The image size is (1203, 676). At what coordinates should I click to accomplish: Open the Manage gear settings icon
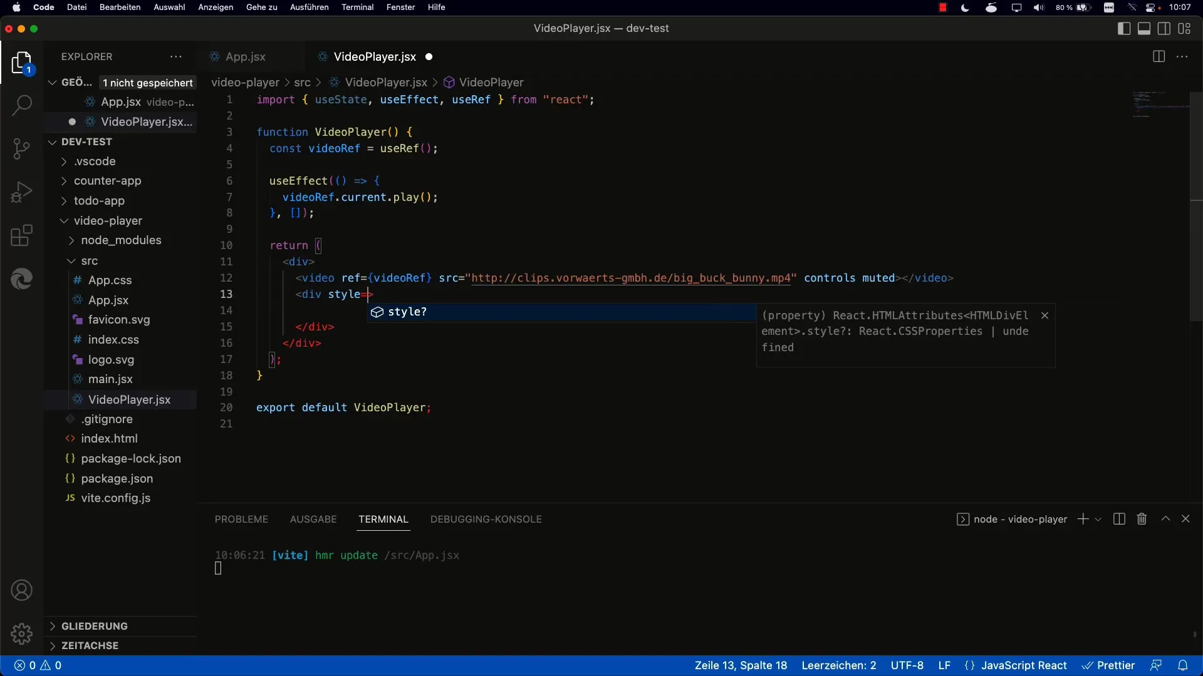pos(21,633)
